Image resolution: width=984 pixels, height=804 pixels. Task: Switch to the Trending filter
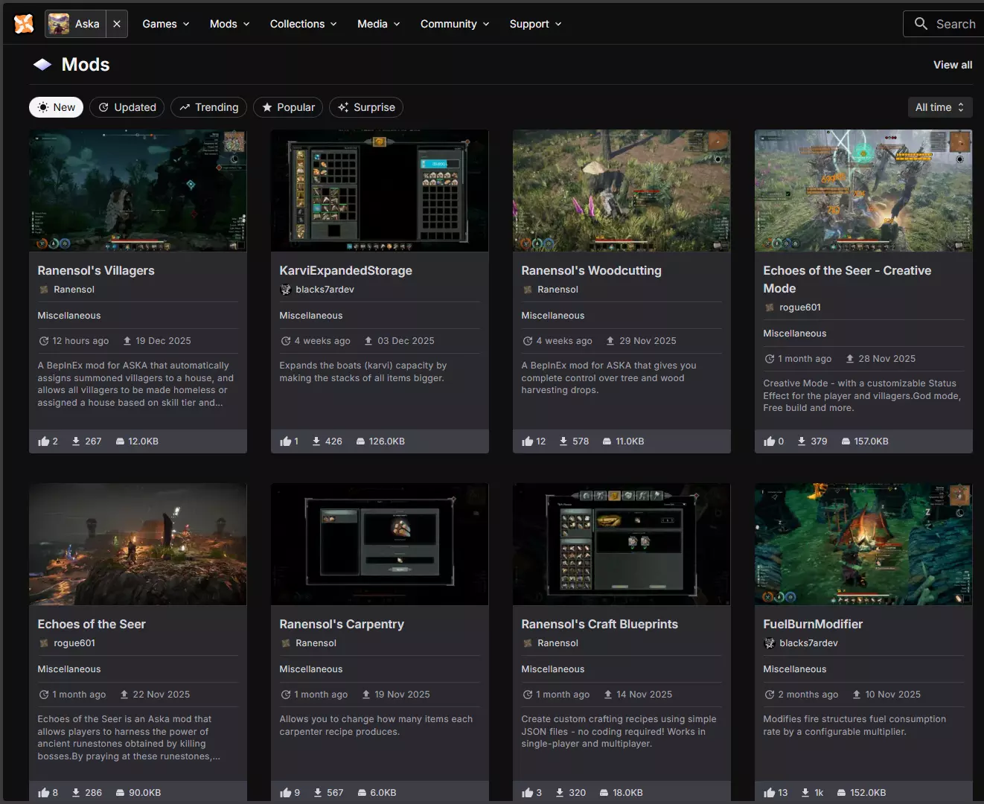point(209,107)
